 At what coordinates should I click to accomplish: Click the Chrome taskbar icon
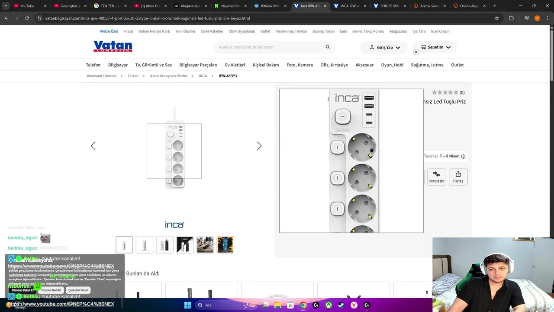click(303, 305)
